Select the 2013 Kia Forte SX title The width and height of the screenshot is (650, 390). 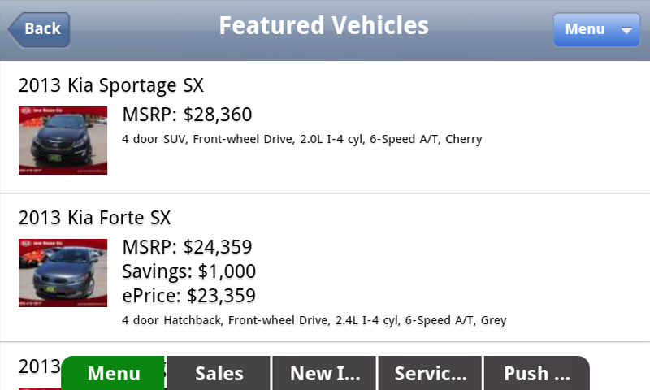[x=95, y=218]
